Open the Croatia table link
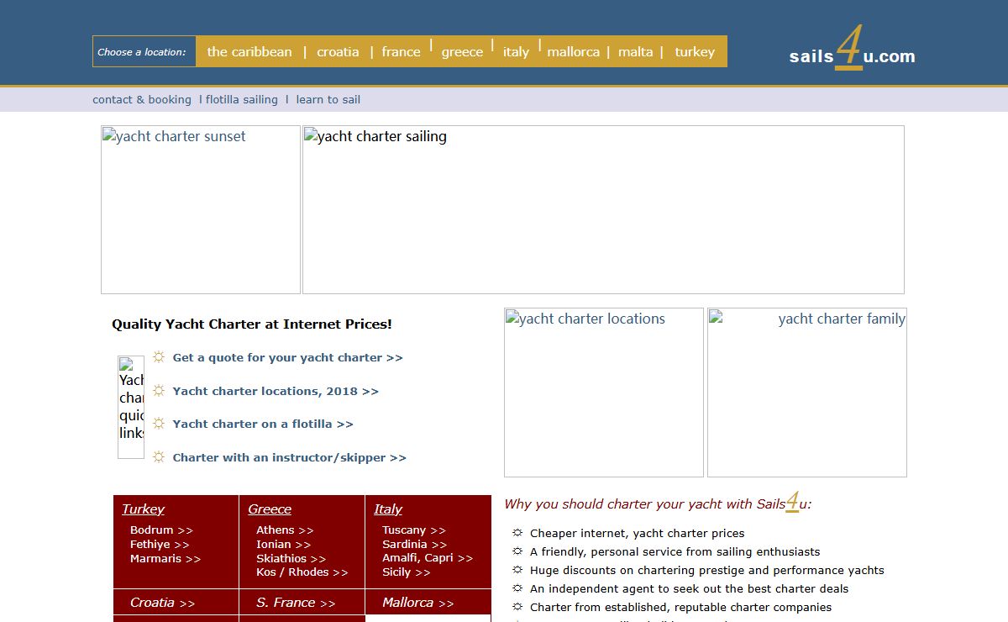The width and height of the screenshot is (1008, 622). (x=162, y=602)
